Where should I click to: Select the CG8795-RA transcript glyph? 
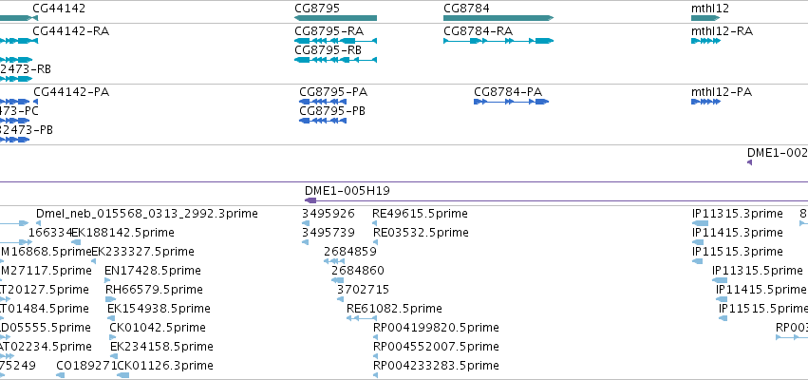click(335, 41)
